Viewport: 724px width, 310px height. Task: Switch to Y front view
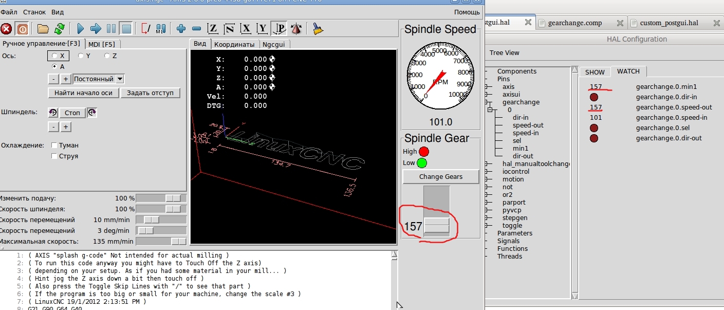pos(263,29)
